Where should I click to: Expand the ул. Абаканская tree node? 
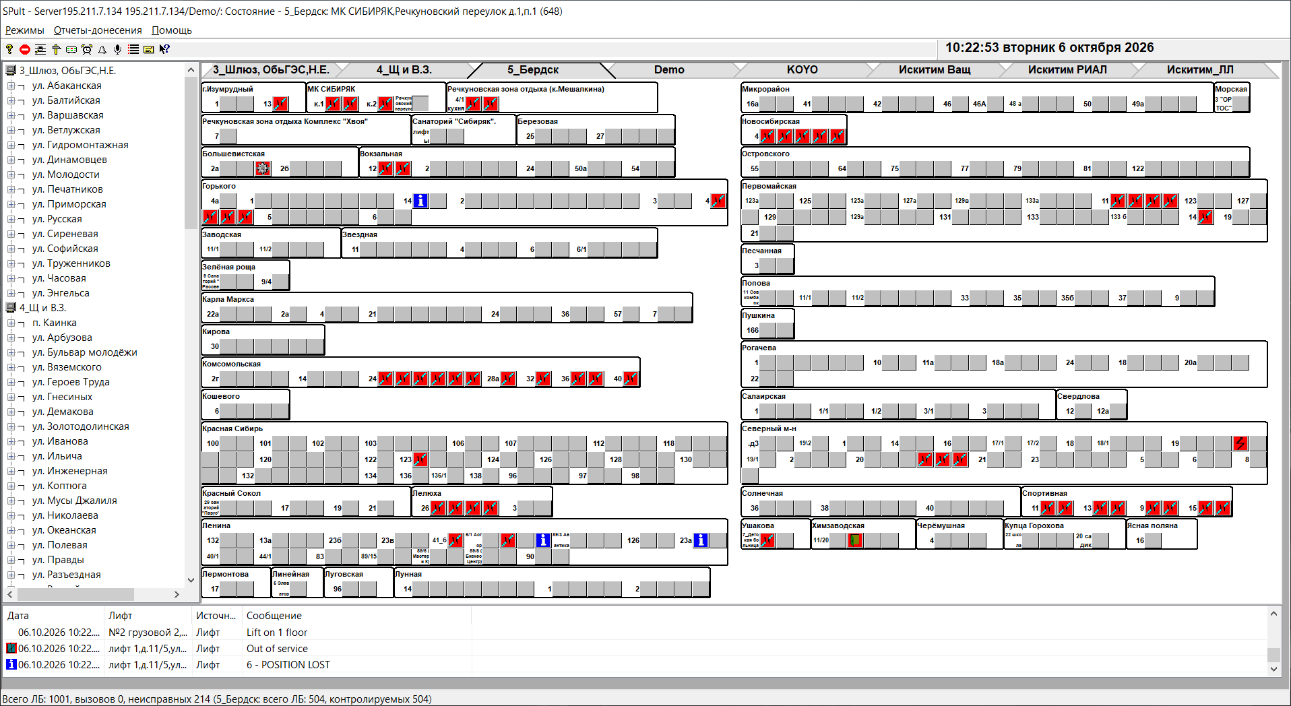(11, 86)
